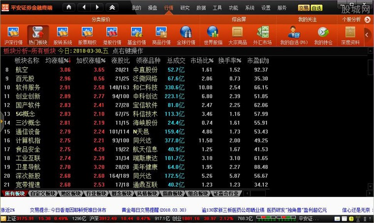Click the 交易 yellow button
The image size is (374, 223).
(x=304, y=8)
